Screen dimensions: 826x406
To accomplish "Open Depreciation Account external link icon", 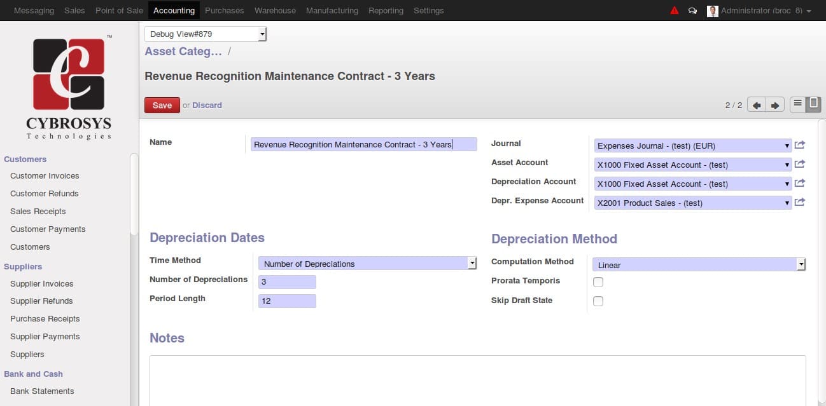I will click(800, 183).
